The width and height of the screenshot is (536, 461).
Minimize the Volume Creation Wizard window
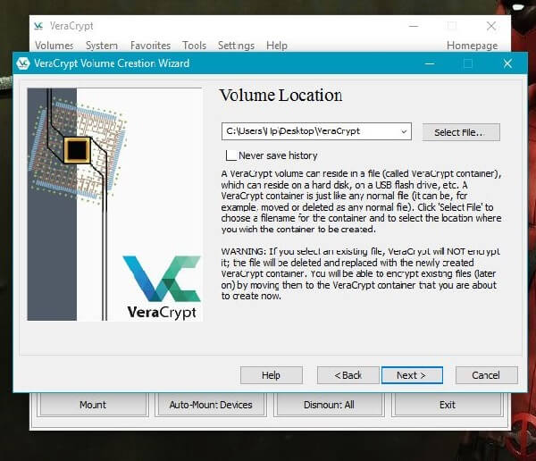pyautogui.click(x=430, y=63)
